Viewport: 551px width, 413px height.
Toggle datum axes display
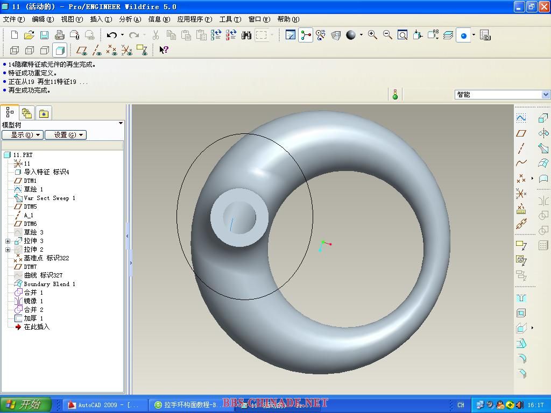click(97, 51)
